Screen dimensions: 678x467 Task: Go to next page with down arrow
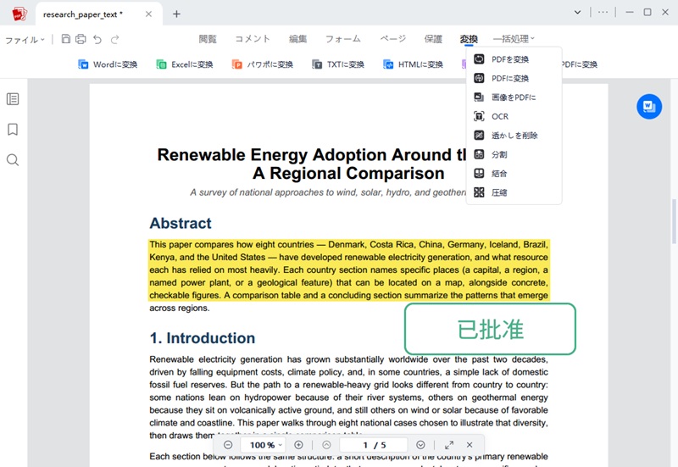click(x=420, y=444)
